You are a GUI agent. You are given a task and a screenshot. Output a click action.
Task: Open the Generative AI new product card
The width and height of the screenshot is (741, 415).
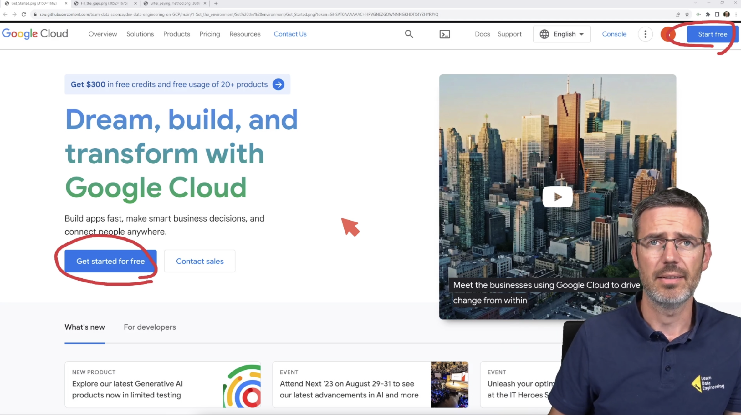(163, 385)
